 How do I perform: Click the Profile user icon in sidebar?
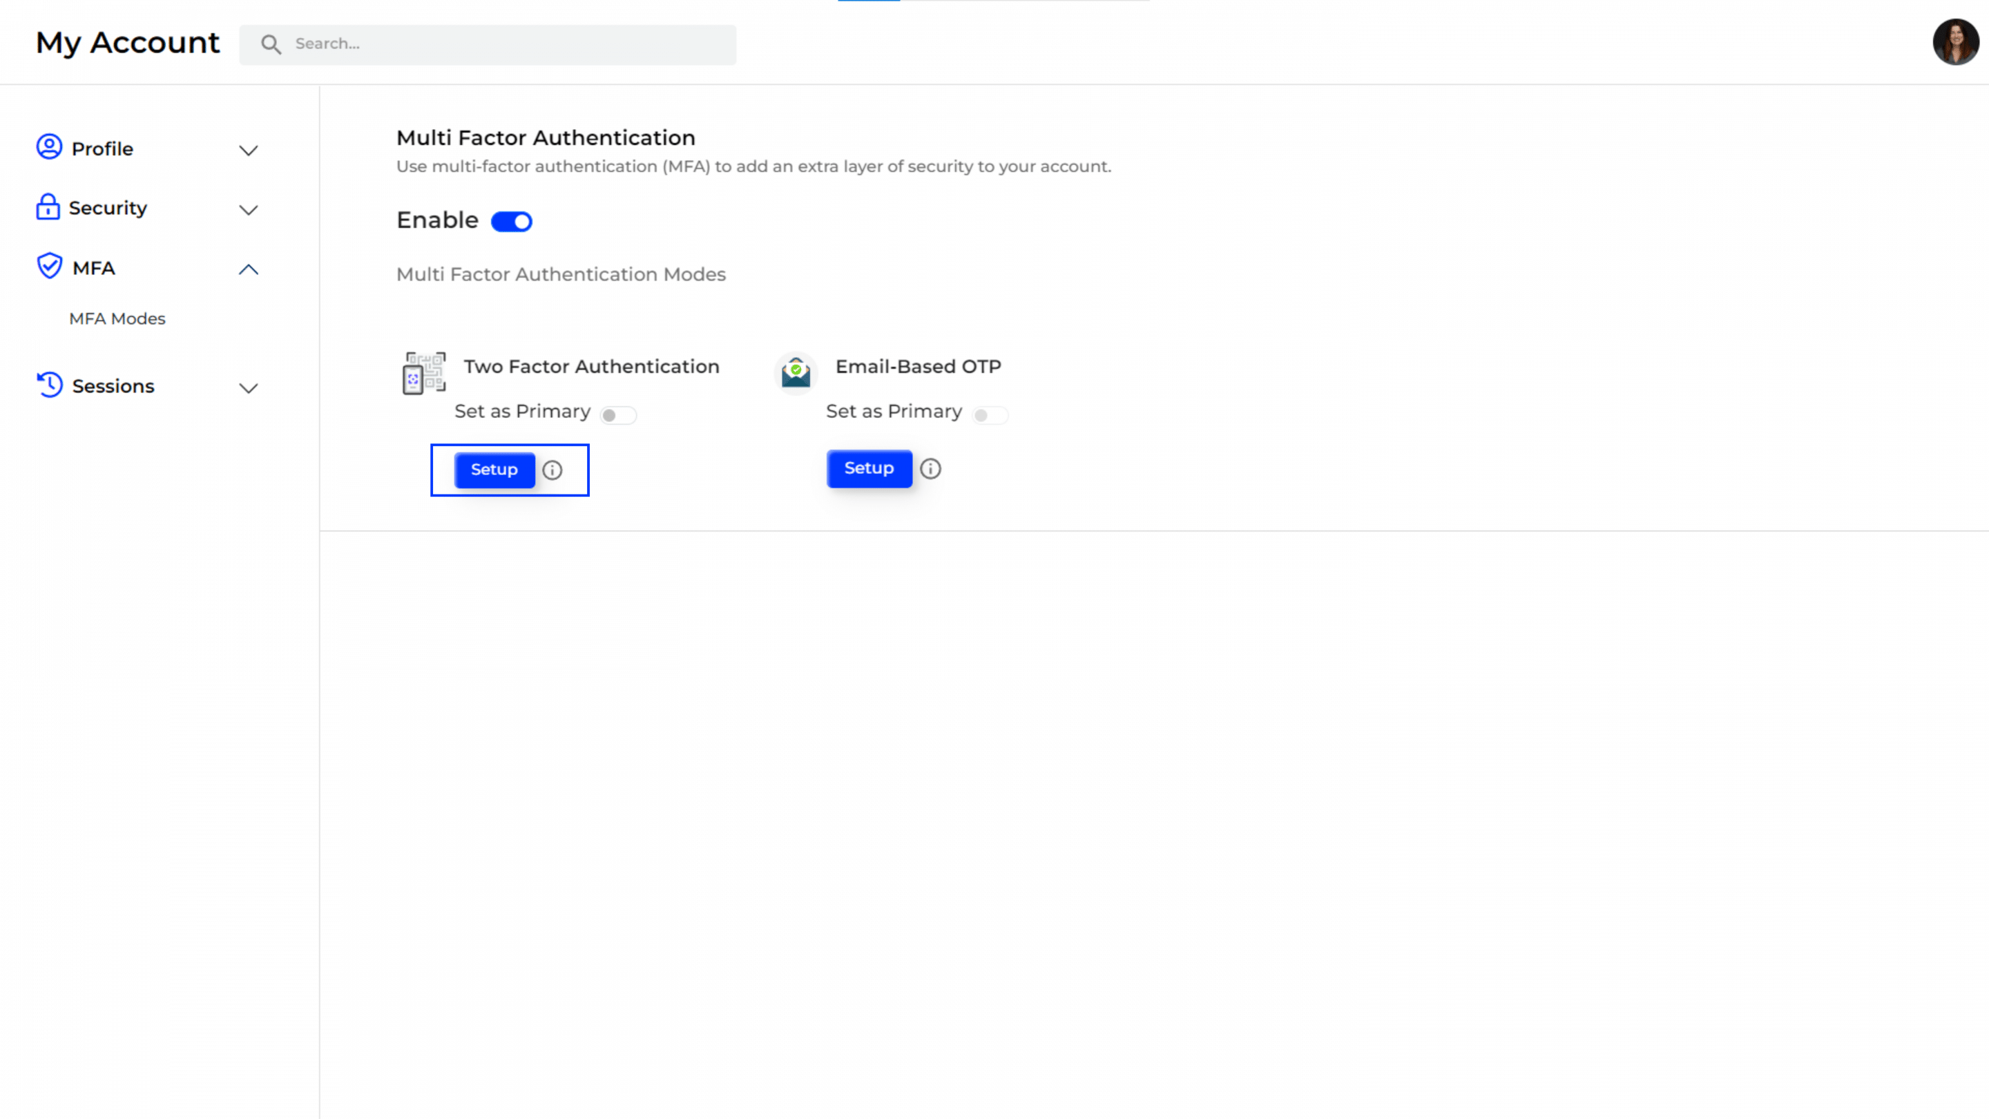(50, 146)
